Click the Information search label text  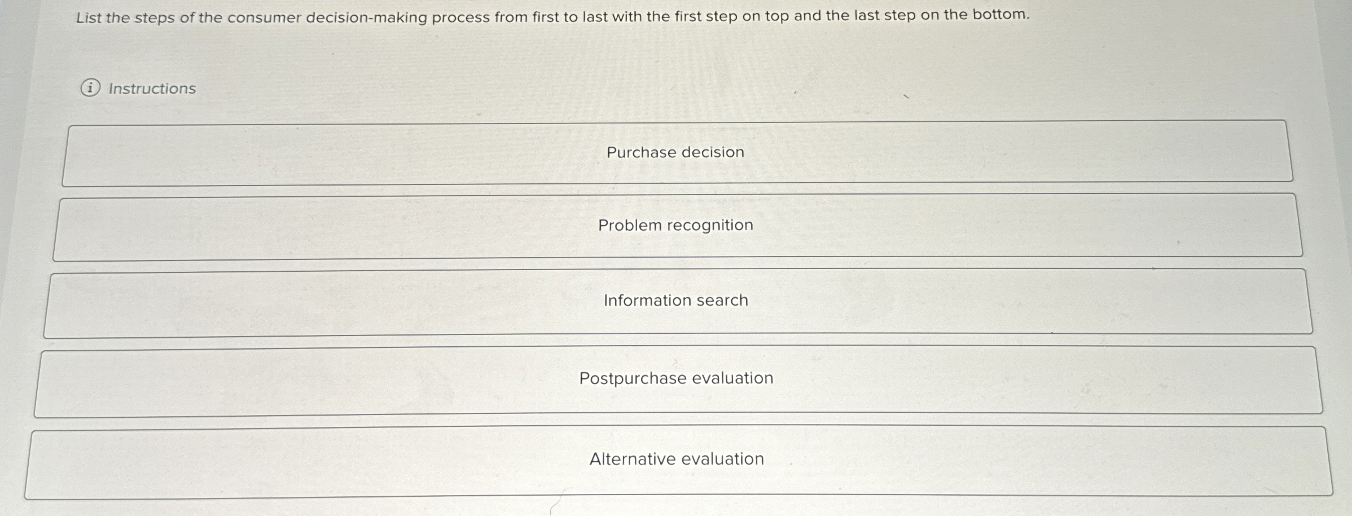(x=675, y=300)
